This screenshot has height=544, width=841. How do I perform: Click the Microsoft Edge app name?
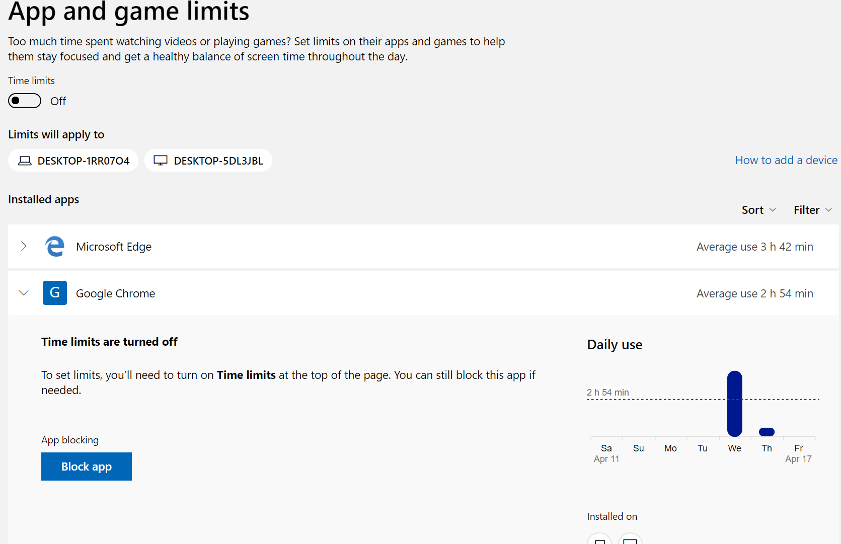tap(114, 247)
